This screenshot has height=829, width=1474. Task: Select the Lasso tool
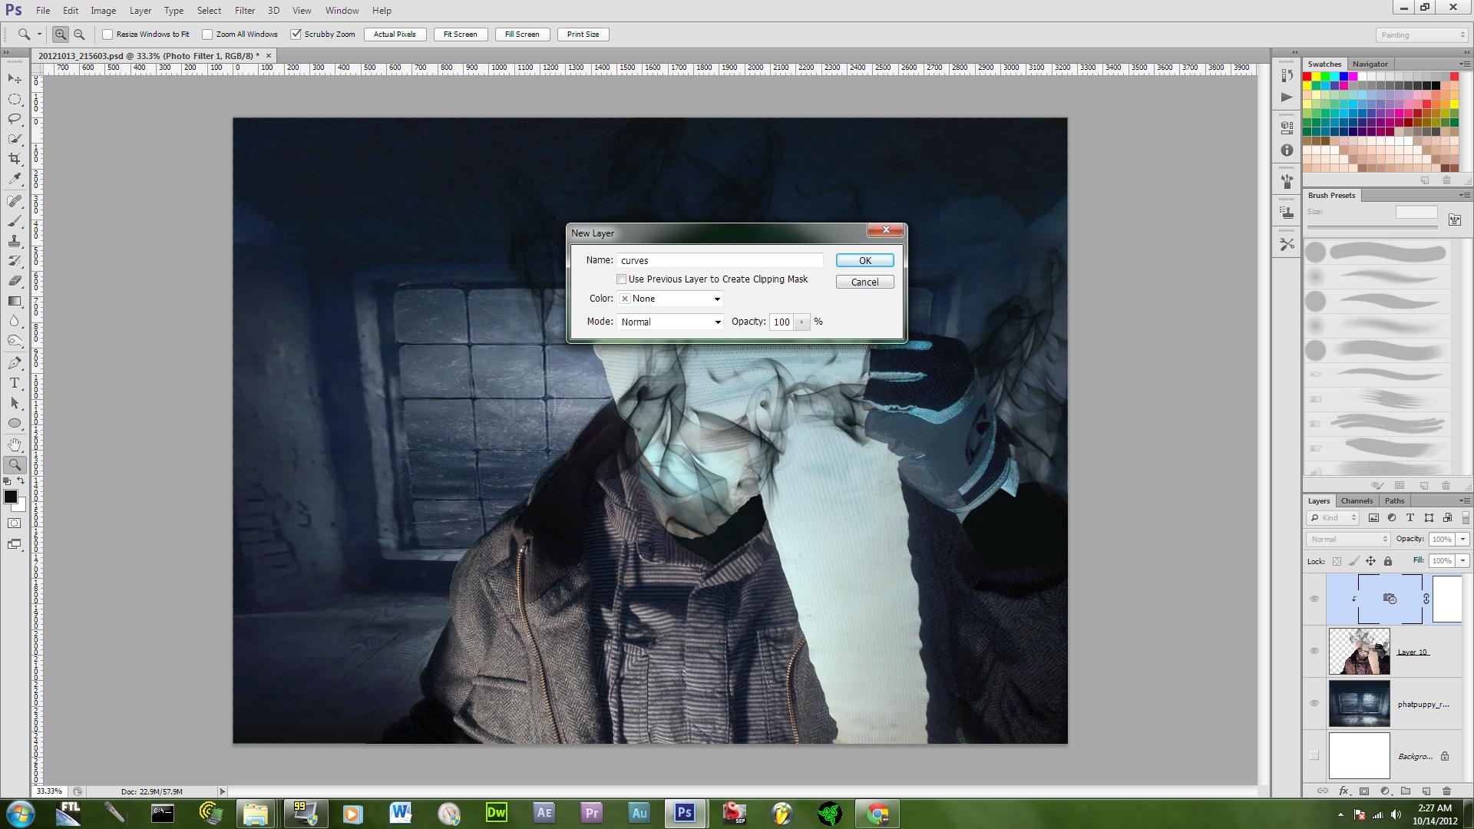coord(15,119)
